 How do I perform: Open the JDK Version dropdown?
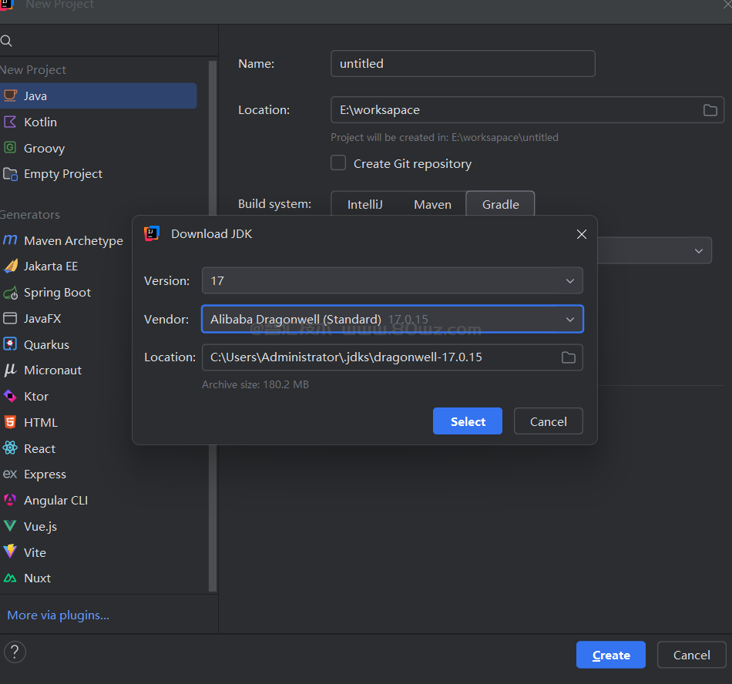click(392, 280)
